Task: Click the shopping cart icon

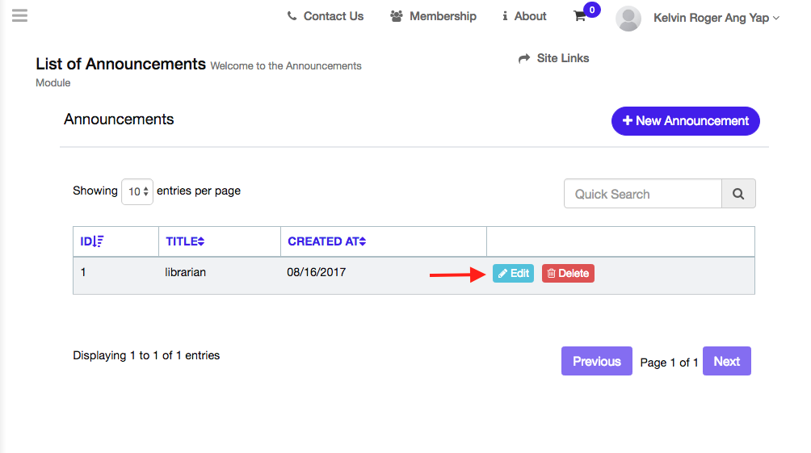Action: [579, 16]
